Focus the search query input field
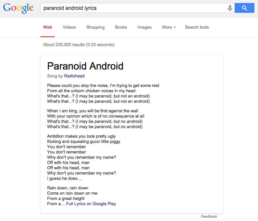This screenshot has height=221, width=258. click(x=132, y=8)
